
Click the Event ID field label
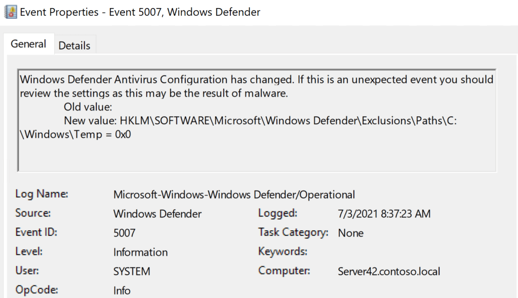click(36, 232)
